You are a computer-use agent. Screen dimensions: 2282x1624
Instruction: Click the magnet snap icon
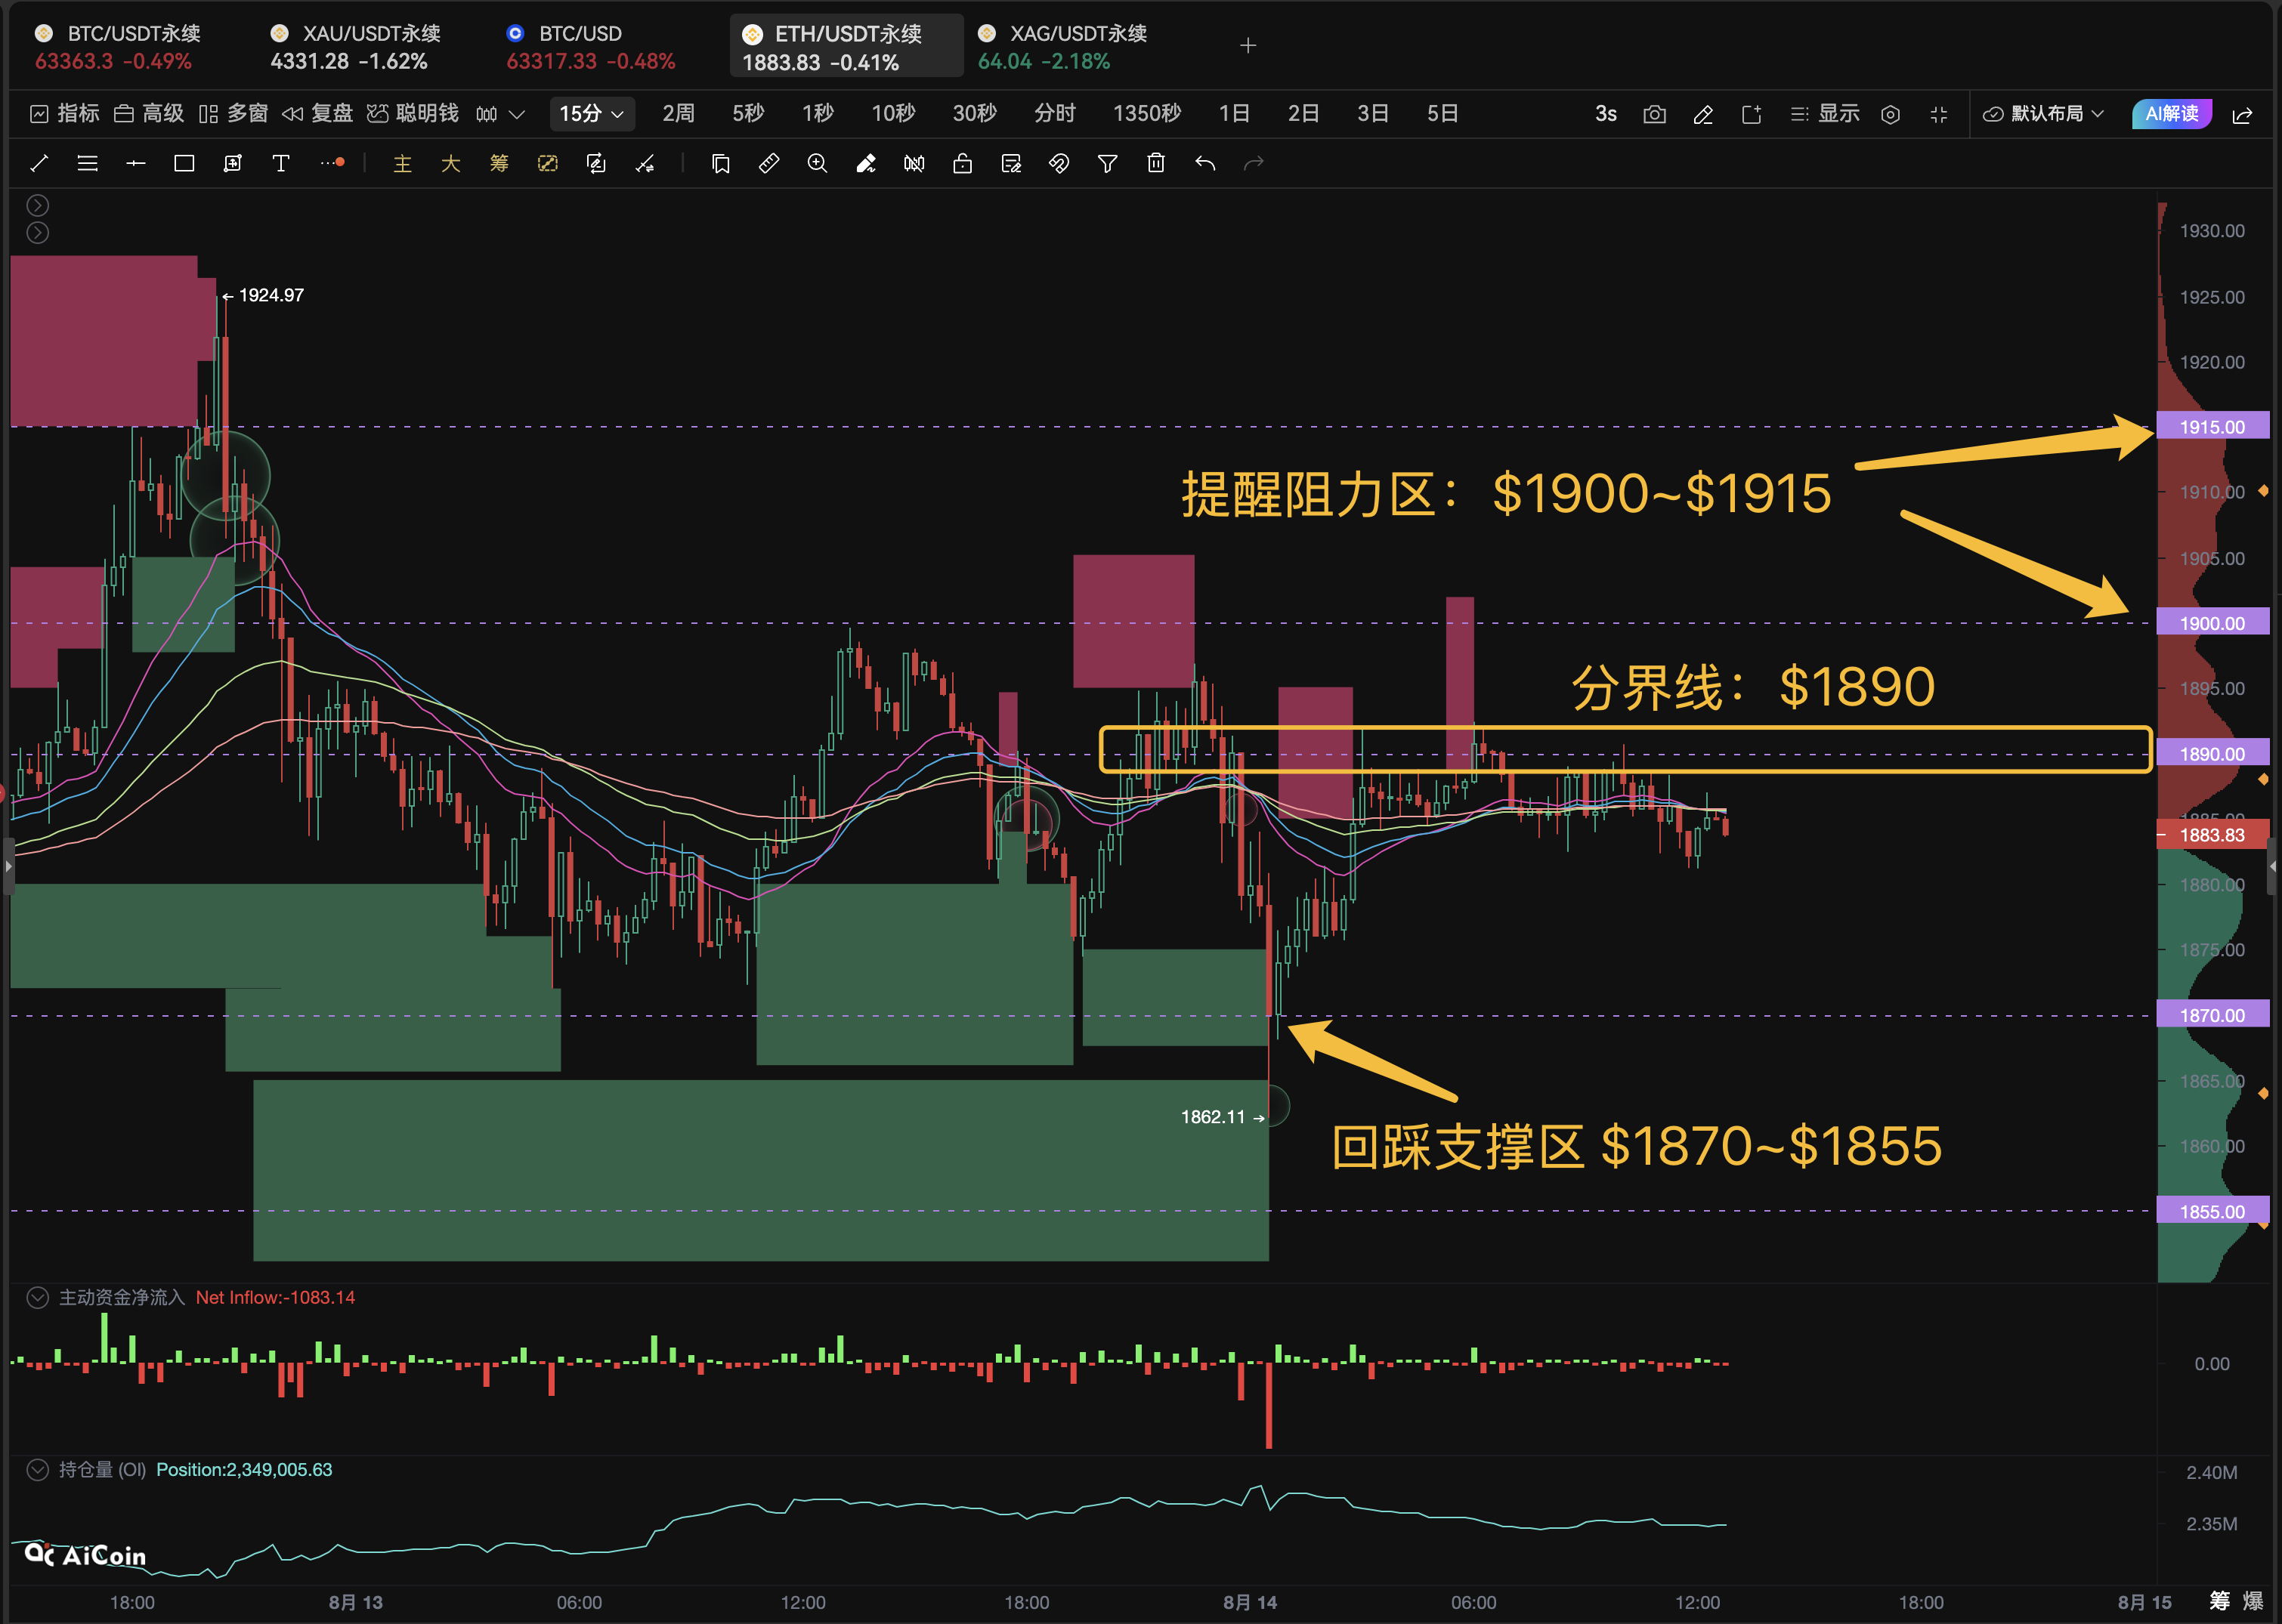[1059, 163]
